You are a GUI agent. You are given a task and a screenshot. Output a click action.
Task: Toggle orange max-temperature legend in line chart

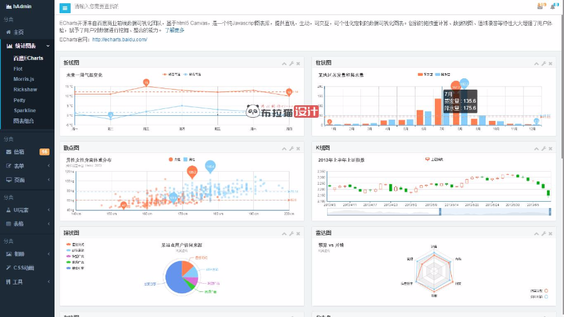[172, 75]
